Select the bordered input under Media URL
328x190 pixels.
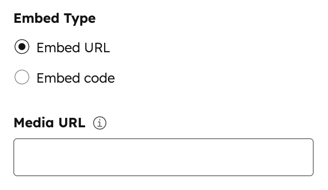pyautogui.click(x=164, y=157)
